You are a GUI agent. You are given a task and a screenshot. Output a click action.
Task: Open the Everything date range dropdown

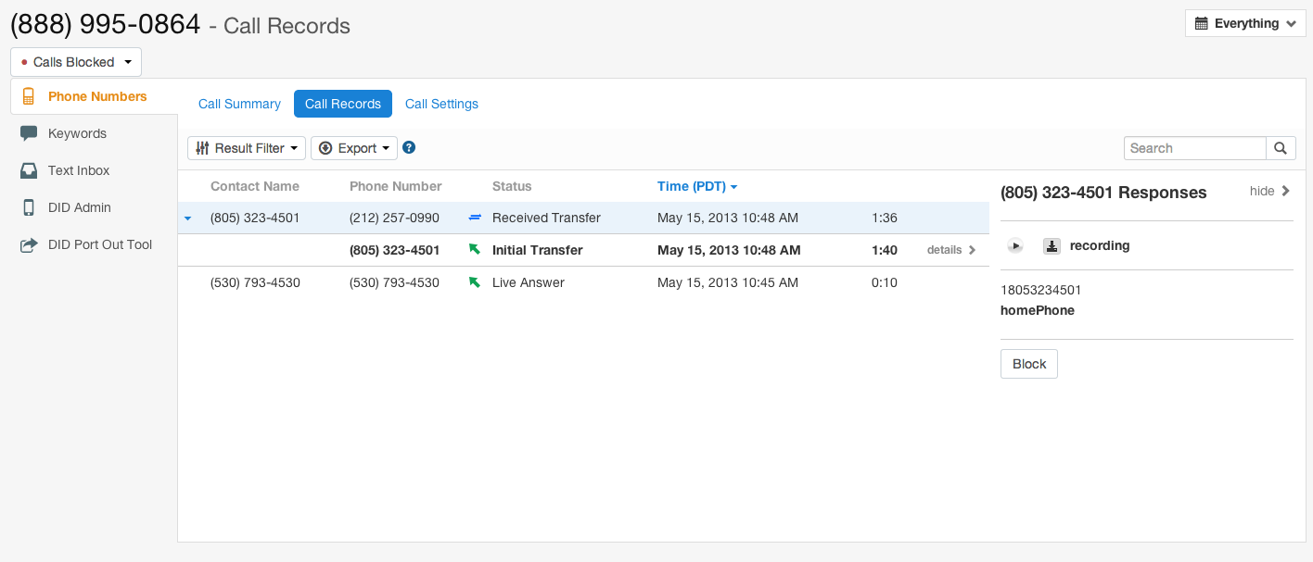(x=1244, y=23)
